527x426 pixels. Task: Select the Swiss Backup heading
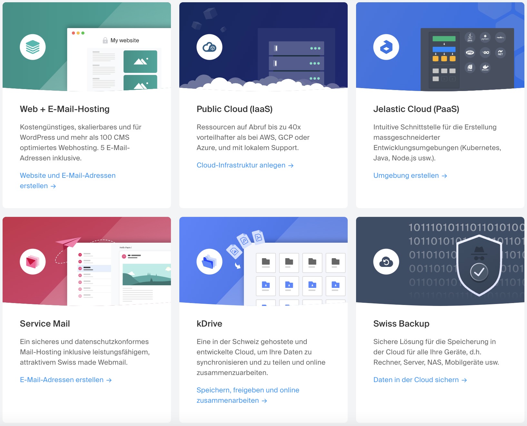tap(402, 324)
